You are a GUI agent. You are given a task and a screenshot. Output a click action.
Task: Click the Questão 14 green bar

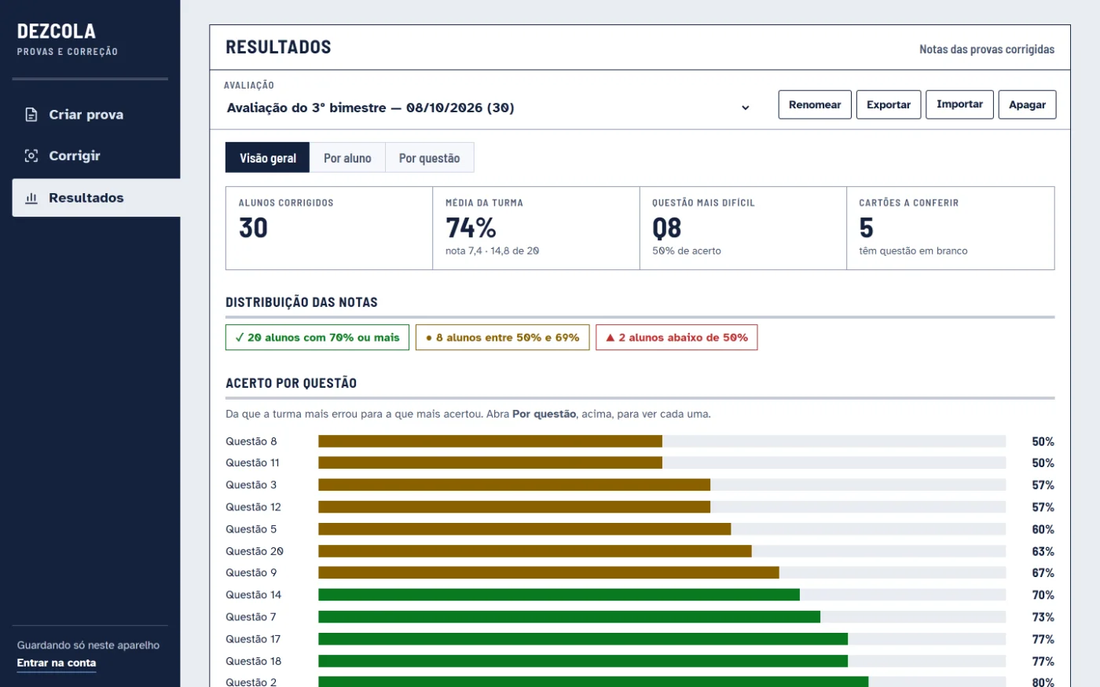[x=559, y=595]
